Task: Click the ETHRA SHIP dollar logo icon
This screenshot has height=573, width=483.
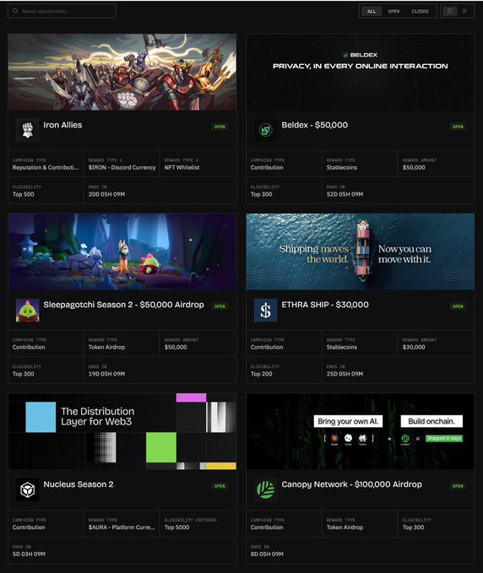Action: pyautogui.click(x=265, y=310)
